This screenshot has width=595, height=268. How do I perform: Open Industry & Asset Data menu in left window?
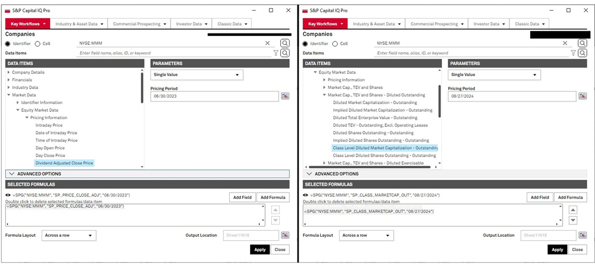(79, 24)
